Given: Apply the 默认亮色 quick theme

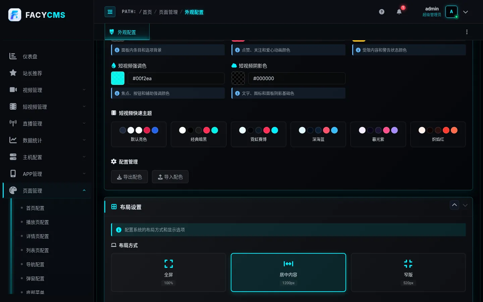Looking at the screenshot, I should tap(139, 134).
